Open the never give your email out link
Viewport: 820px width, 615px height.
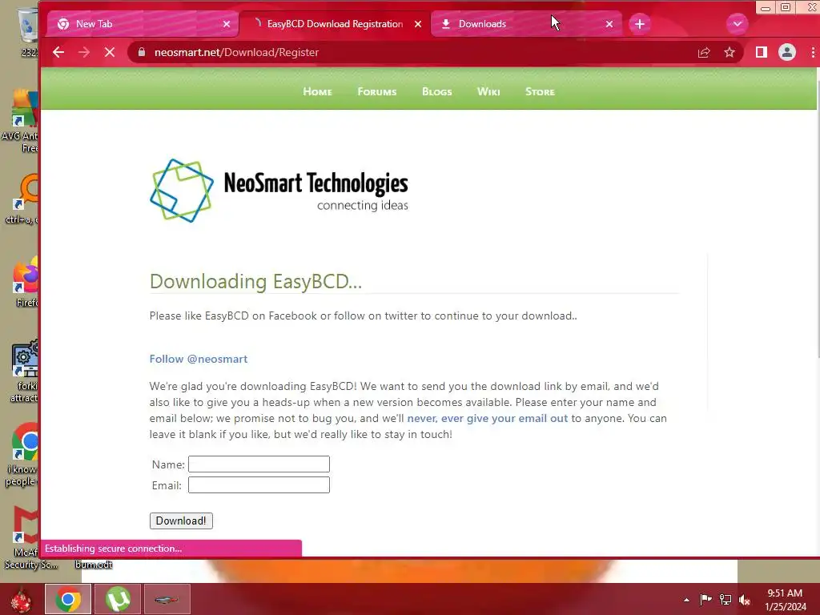coord(488,418)
